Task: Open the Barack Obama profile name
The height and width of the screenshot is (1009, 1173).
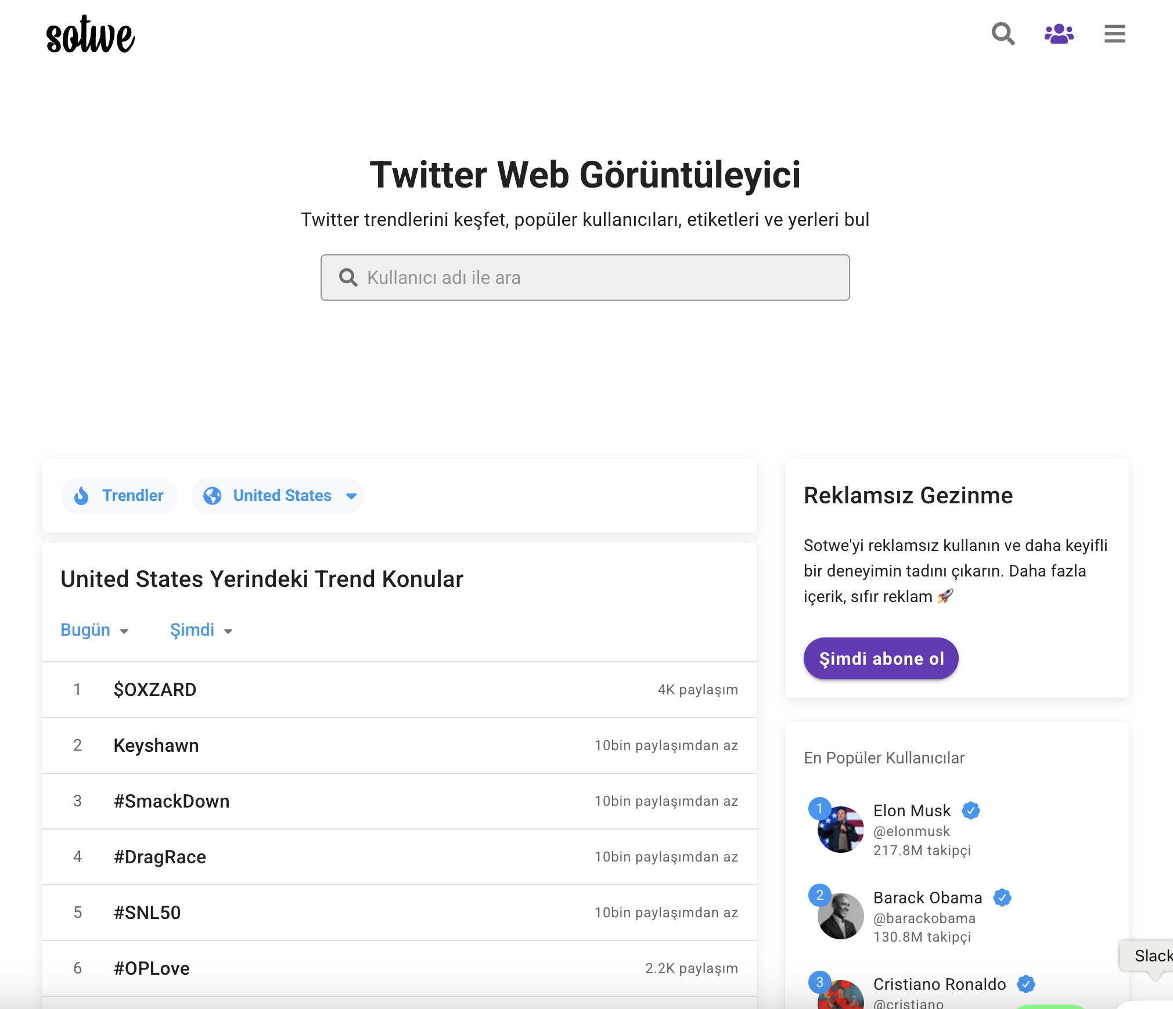Action: tap(927, 898)
